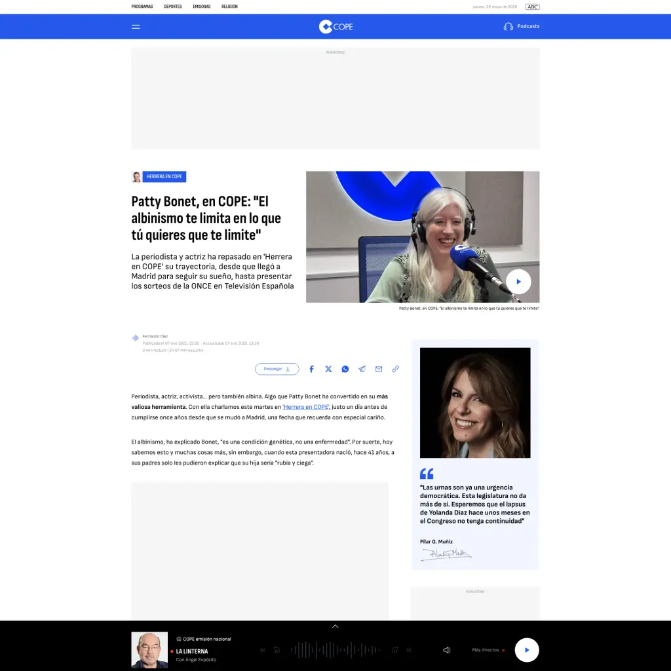Share article via WhatsApp
Screen dimensions: 671x671
(x=345, y=369)
